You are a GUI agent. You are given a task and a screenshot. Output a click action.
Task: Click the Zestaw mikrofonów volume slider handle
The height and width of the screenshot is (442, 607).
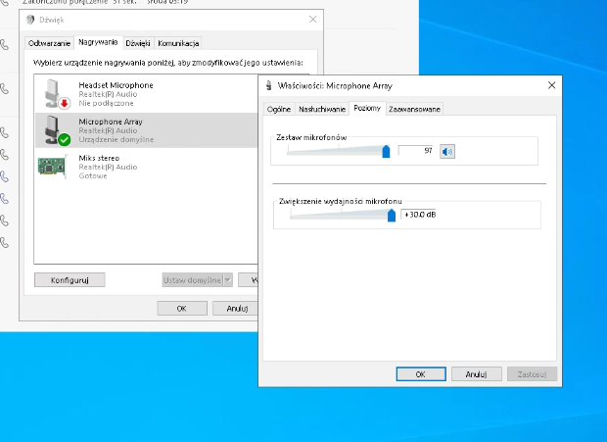tap(386, 151)
